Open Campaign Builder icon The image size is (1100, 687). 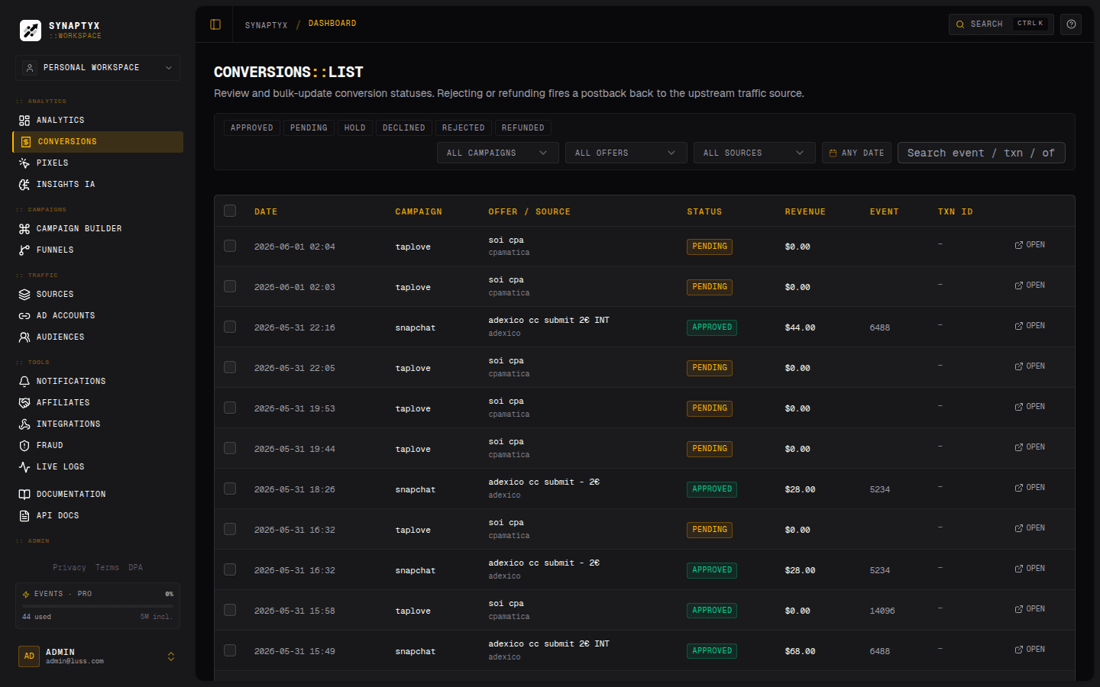point(24,229)
